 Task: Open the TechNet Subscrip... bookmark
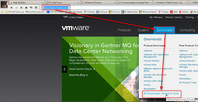[35, 12]
